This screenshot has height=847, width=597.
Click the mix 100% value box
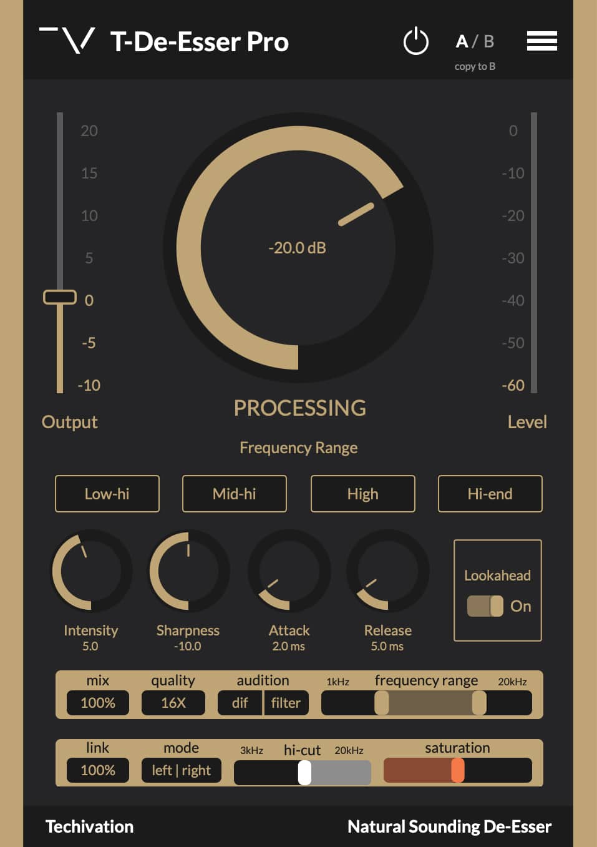point(98,703)
